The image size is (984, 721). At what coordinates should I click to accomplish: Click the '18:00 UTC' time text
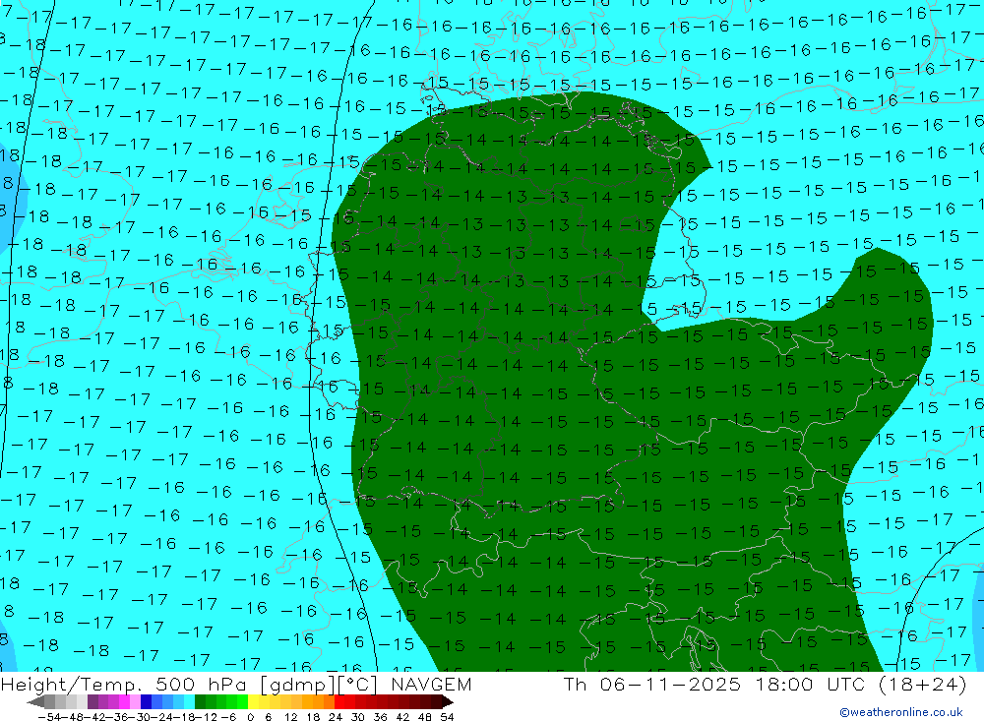(x=811, y=685)
